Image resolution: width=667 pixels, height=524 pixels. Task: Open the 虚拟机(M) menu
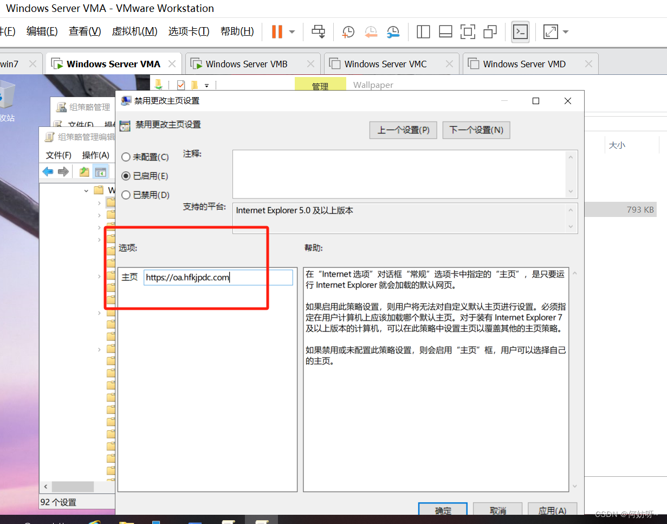coord(134,31)
